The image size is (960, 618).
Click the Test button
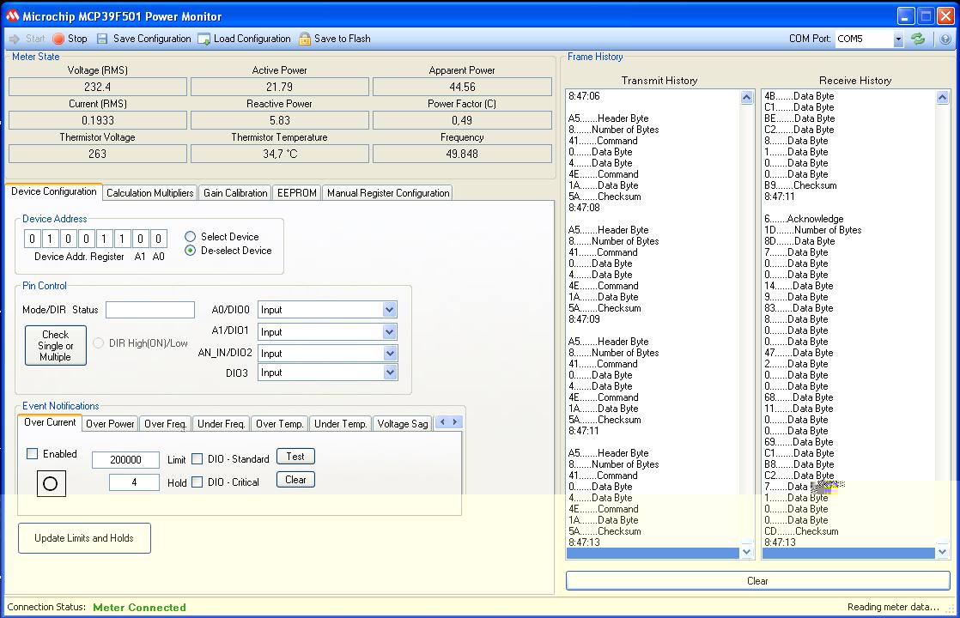pyautogui.click(x=295, y=457)
